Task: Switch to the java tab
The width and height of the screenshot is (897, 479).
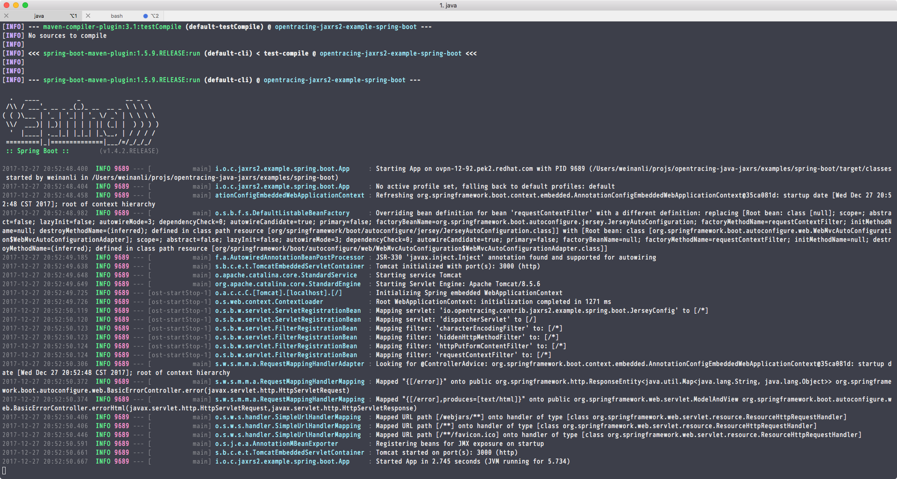Action: tap(39, 16)
